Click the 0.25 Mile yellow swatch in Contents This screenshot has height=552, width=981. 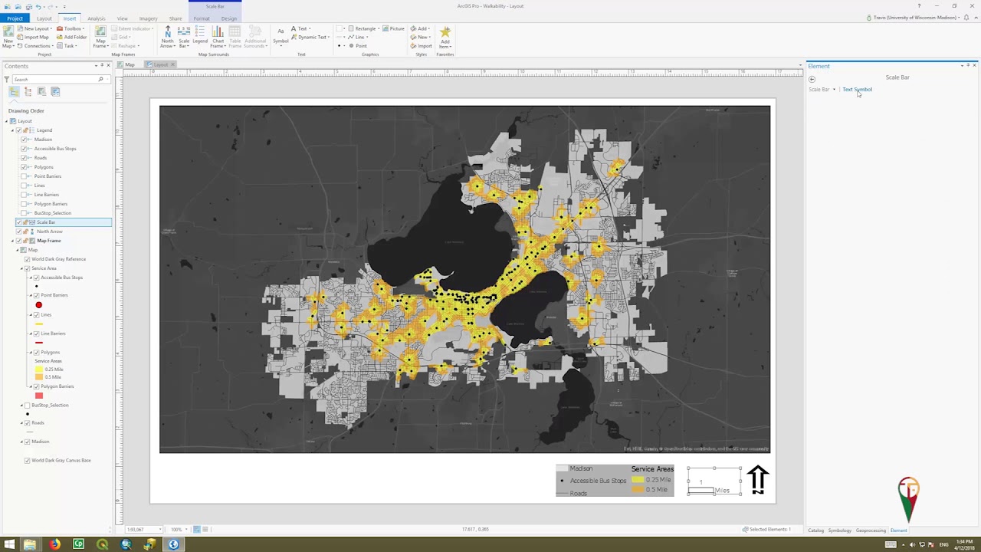click(x=39, y=370)
